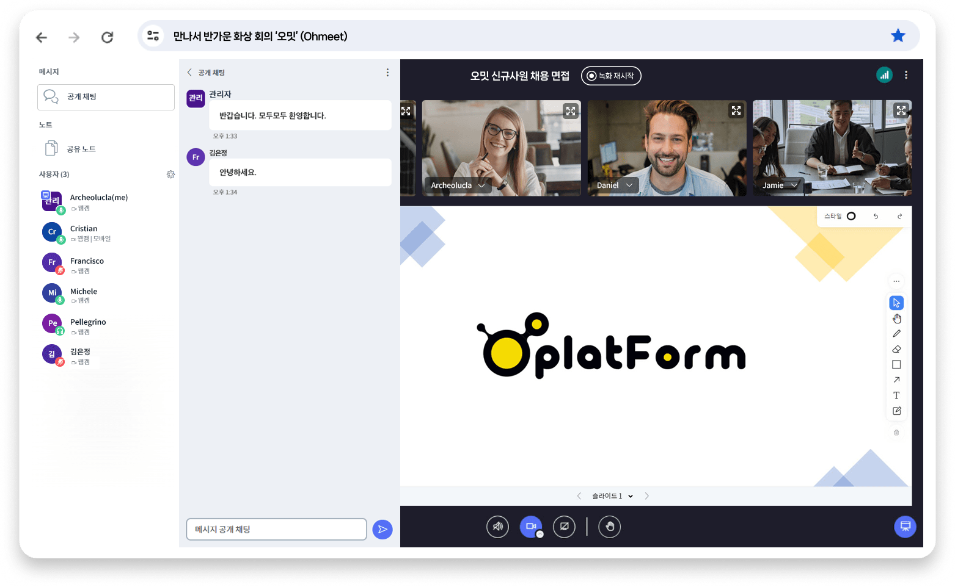Select the text T tool
The width and height of the screenshot is (955, 587).
click(896, 395)
